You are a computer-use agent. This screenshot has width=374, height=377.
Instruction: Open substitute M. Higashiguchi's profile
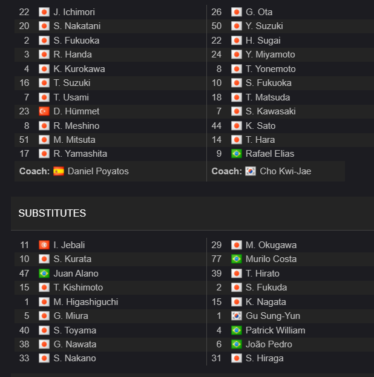pyautogui.click(x=85, y=302)
